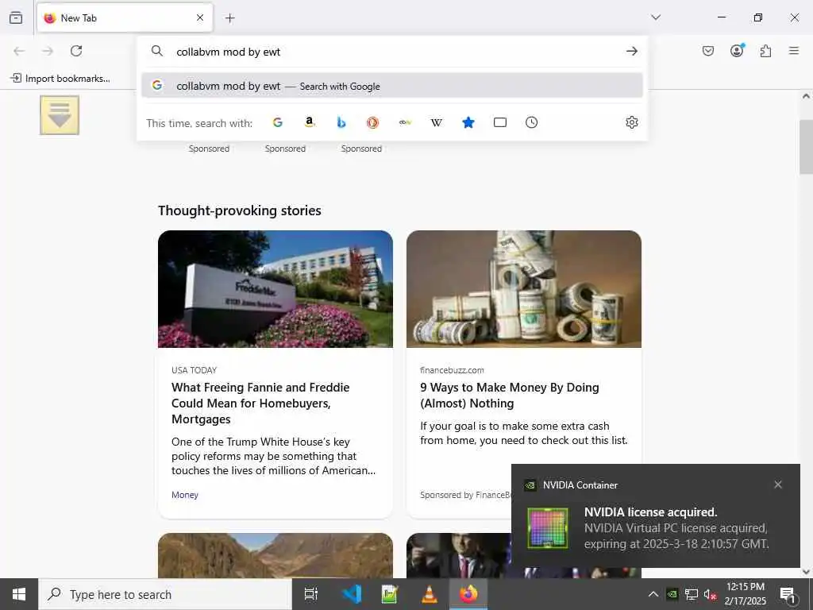
Task: Search this time with DuckDuckGo
Action: (x=373, y=122)
